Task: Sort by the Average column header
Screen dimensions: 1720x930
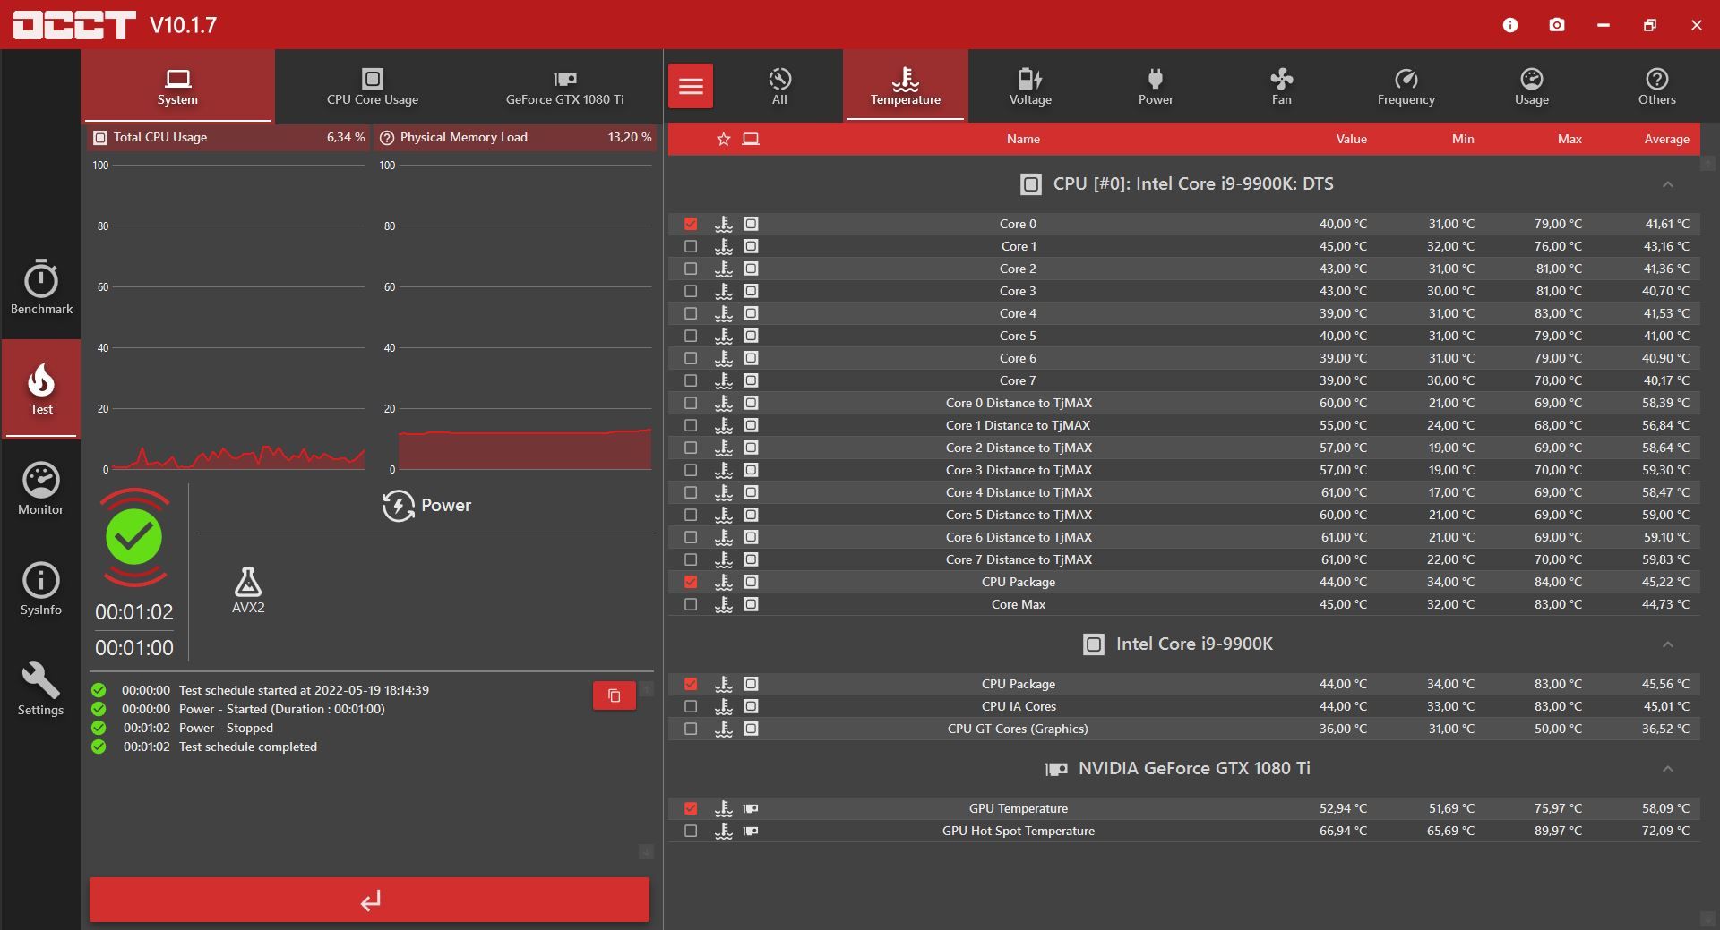Action: (1666, 139)
